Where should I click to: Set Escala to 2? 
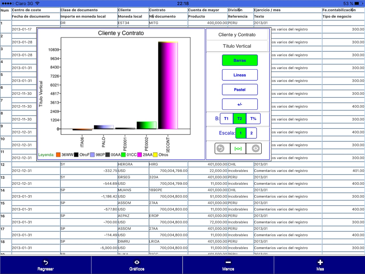coord(251,133)
